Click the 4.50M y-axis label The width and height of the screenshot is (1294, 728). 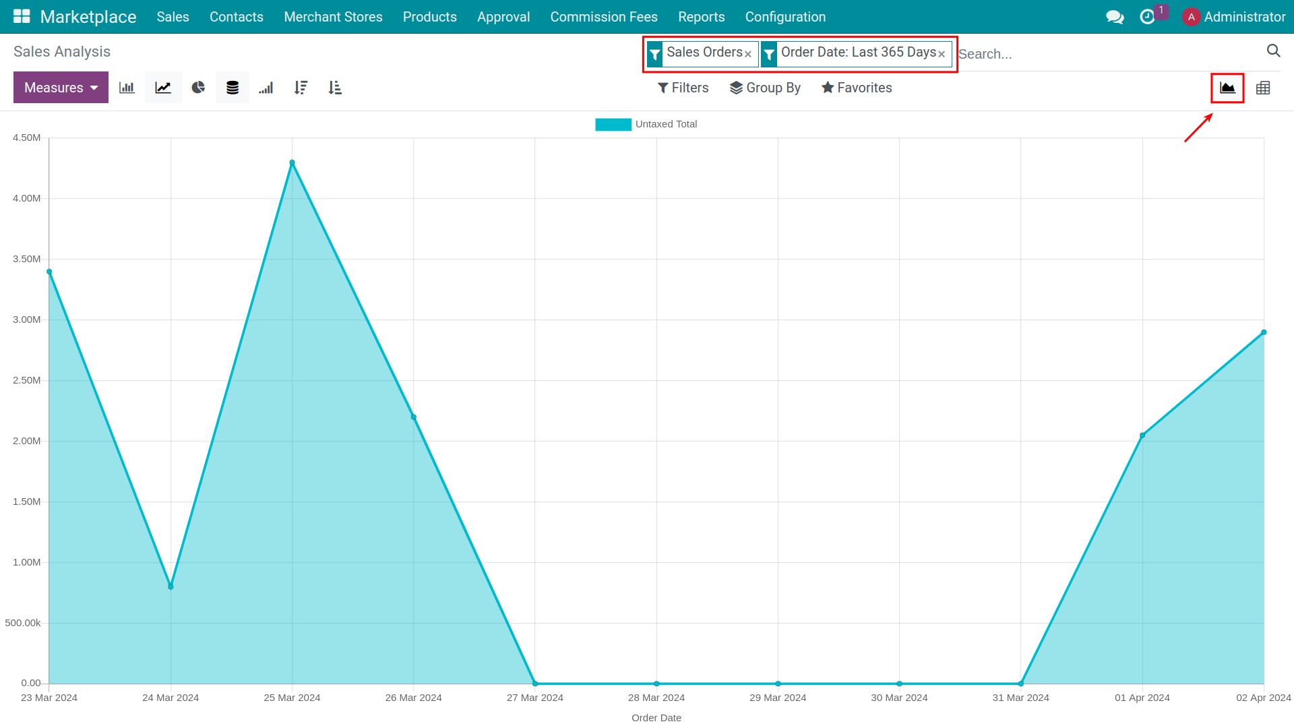tap(26, 138)
